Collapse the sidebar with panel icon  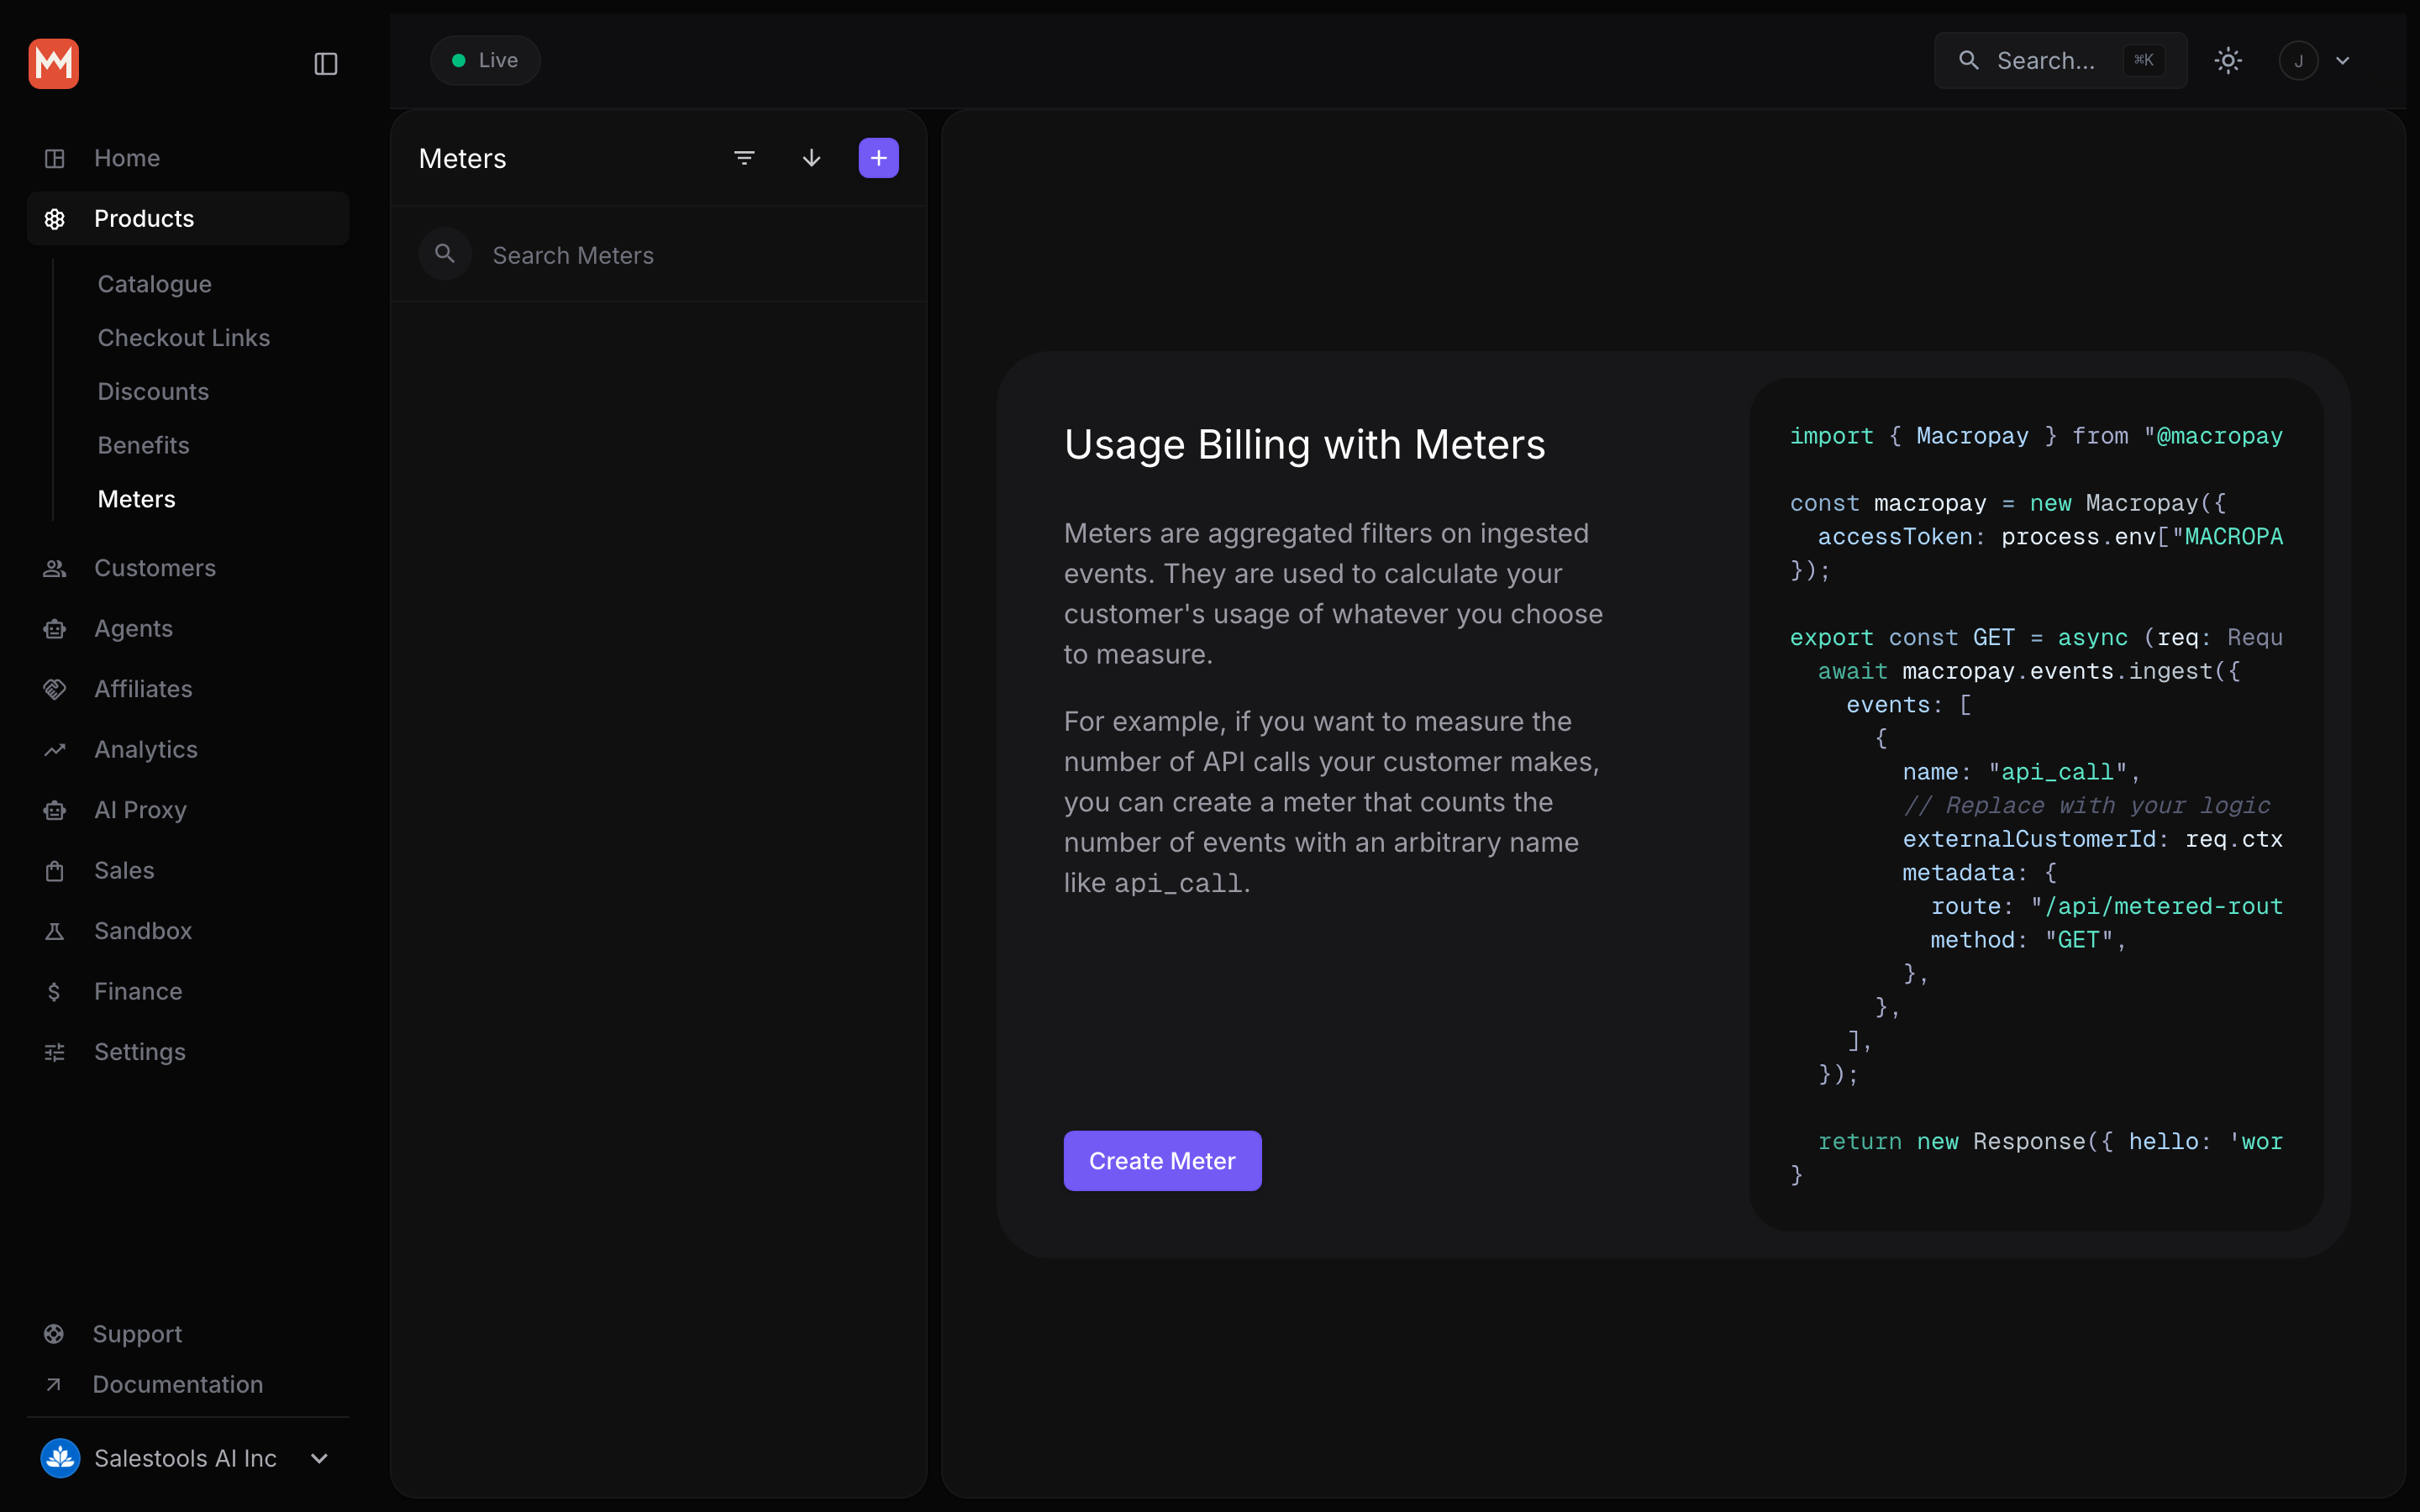pyautogui.click(x=326, y=64)
